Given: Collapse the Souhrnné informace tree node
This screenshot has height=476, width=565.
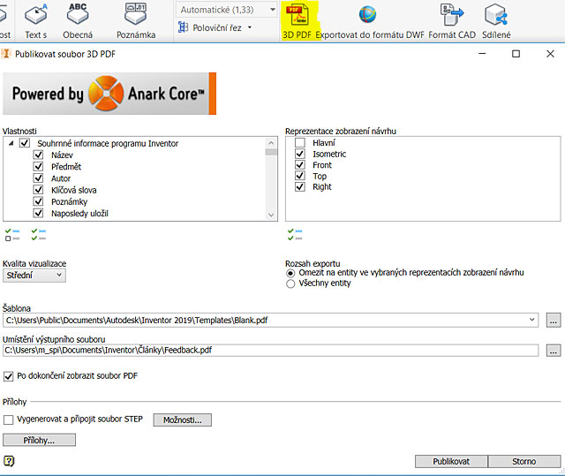Looking at the screenshot, I should tap(11, 143).
